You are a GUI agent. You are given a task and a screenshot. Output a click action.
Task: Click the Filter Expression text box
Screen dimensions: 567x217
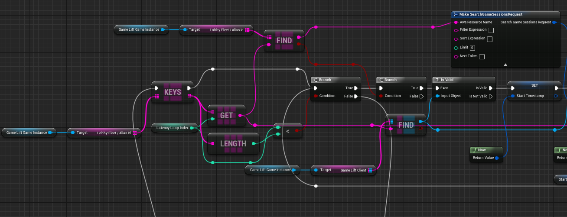click(491, 30)
